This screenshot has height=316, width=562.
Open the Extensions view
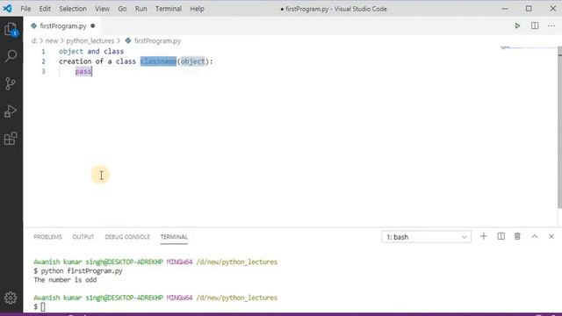click(x=11, y=139)
